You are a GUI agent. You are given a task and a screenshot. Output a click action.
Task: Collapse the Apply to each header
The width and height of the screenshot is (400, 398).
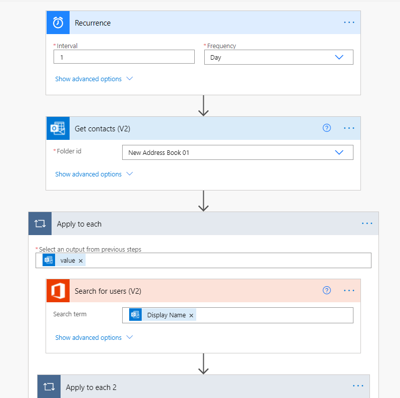pyautogui.click(x=203, y=224)
